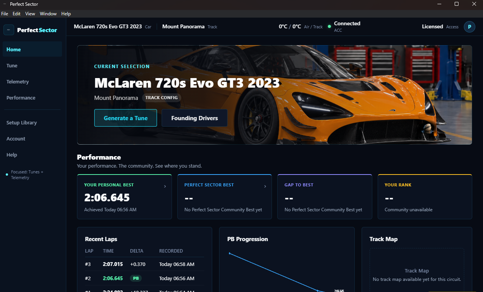Click the Your Rank card
This screenshot has height=292, width=483.
coord(425,197)
